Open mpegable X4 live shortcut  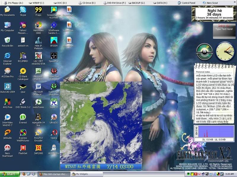click(x=39, y=120)
